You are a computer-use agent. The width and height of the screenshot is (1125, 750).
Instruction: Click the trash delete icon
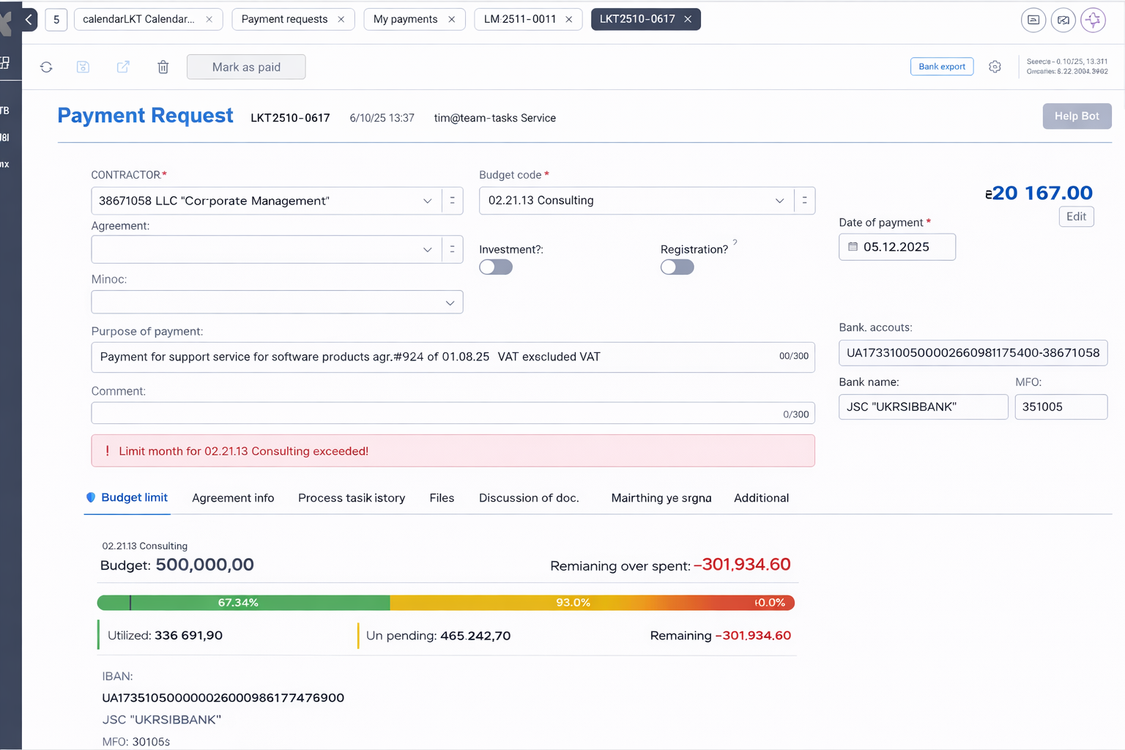click(163, 67)
